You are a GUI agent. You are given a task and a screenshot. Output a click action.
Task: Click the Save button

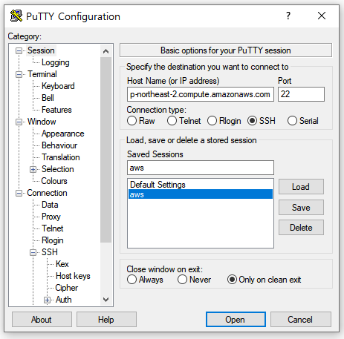301,207
